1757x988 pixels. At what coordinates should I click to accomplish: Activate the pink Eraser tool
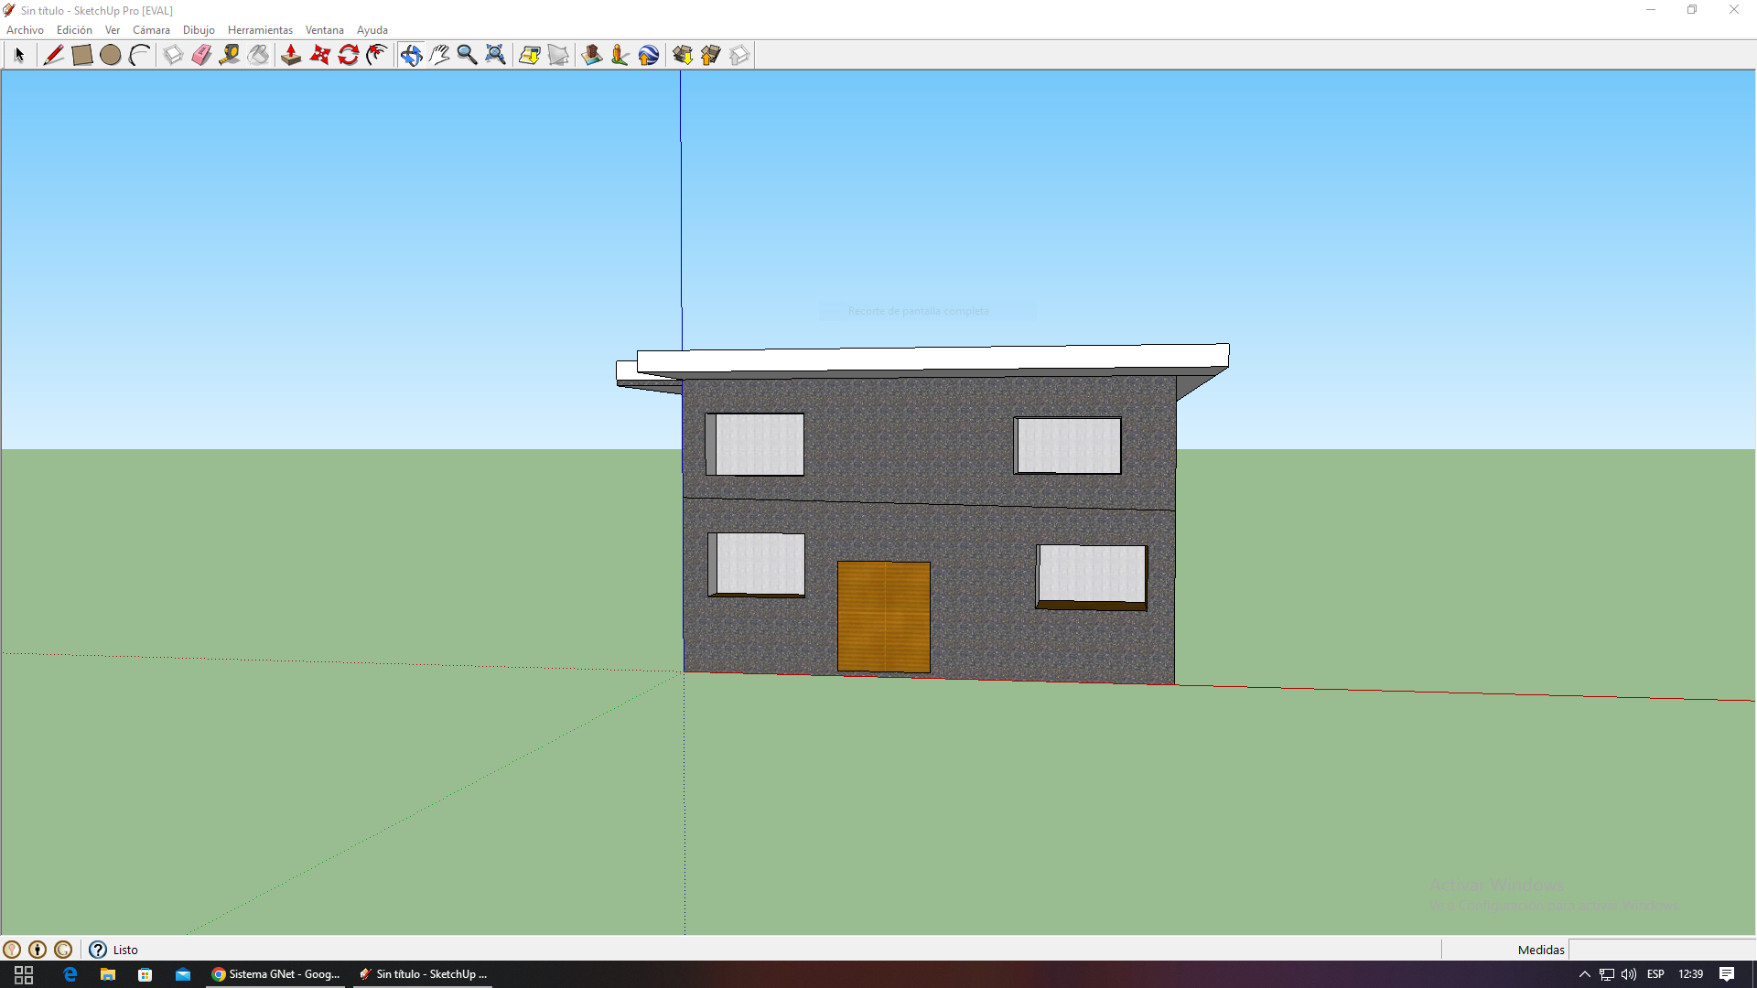[x=201, y=55]
